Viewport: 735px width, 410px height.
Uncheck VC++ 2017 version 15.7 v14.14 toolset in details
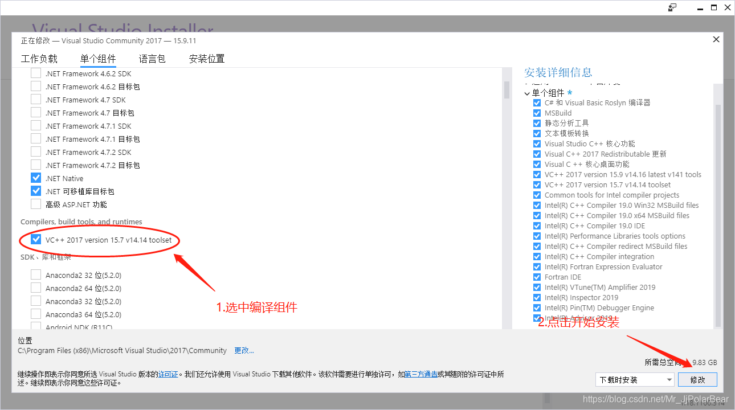pyautogui.click(x=537, y=185)
